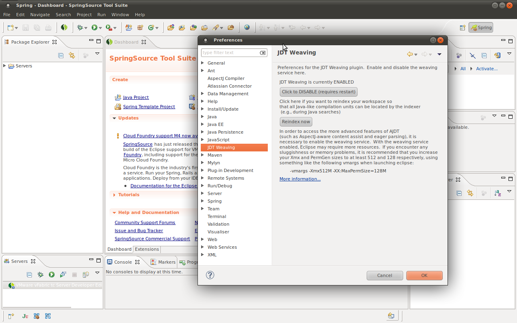Expand the Tutorials section on the Dashboard
Screen dimensions: 517x323
tap(114, 195)
